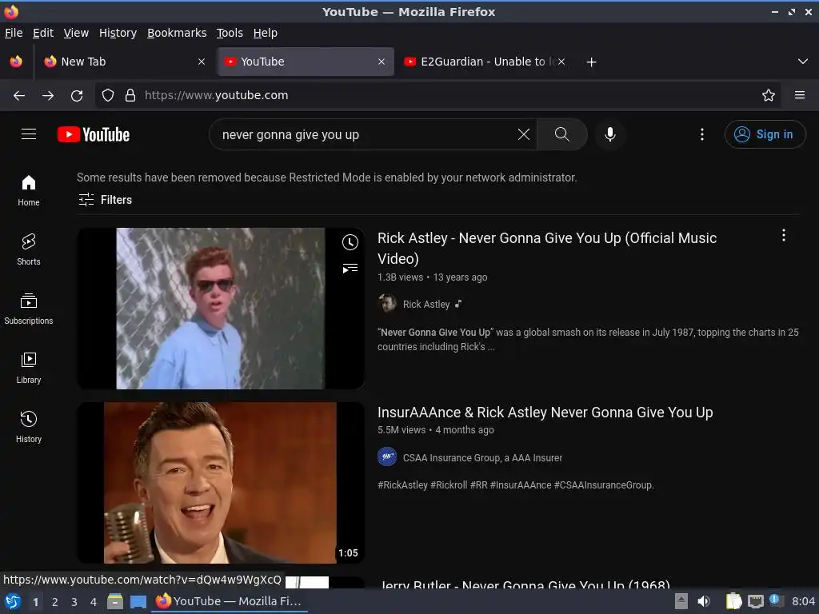Screen dimensions: 819x614
Task: Open the taskbar application launcher icon
Action: tap(13, 601)
